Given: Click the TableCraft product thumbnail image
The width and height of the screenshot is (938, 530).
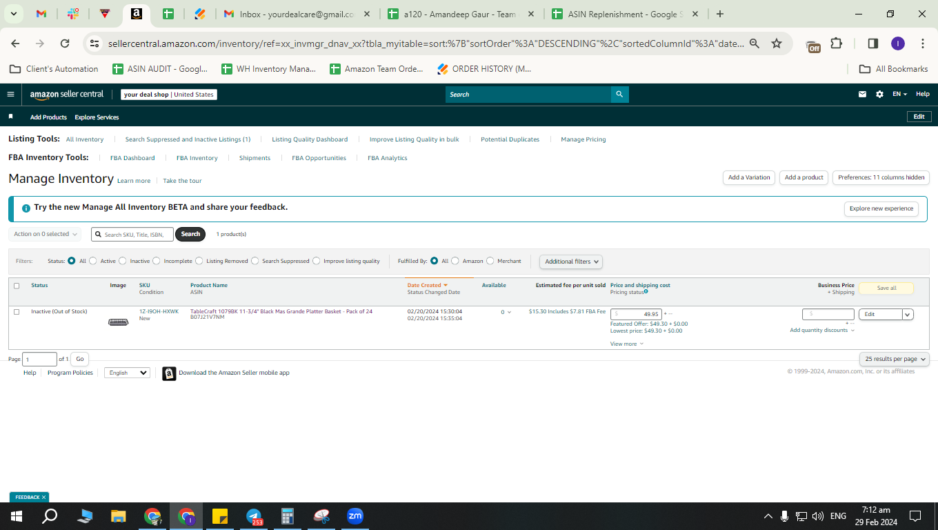Looking at the screenshot, I should pyautogui.click(x=119, y=322).
